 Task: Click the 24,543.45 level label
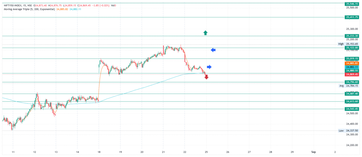click(352, 109)
